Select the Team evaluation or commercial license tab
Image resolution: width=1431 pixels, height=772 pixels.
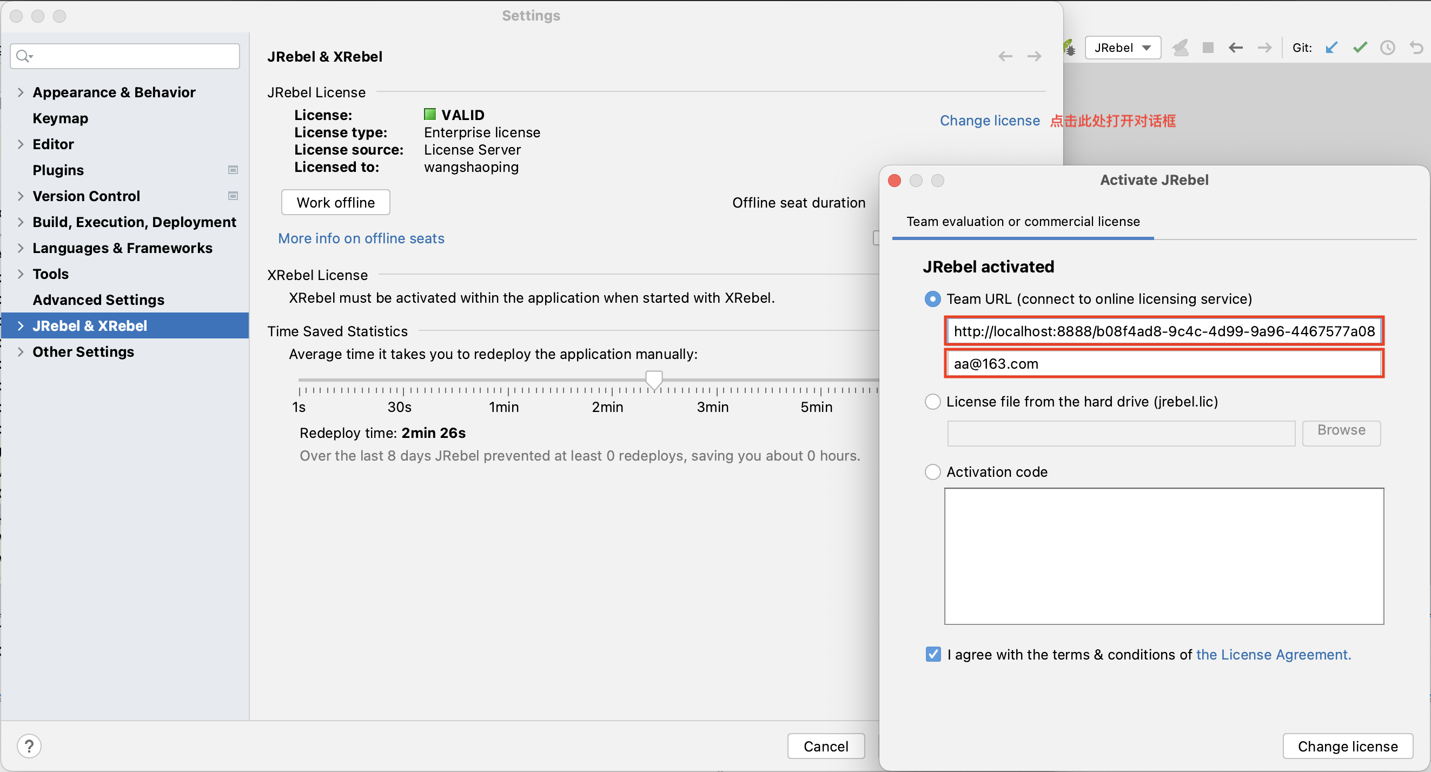(1023, 222)
